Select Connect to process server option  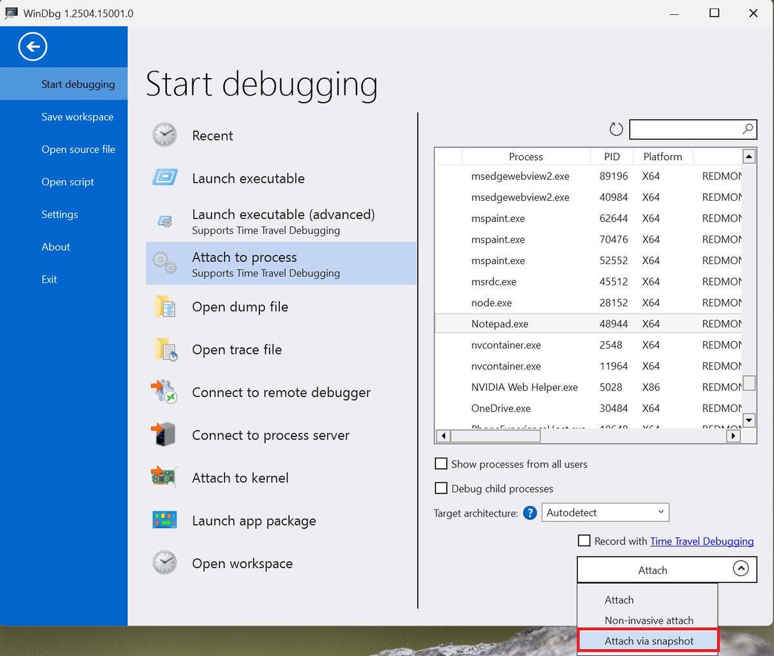pos(281,435)
